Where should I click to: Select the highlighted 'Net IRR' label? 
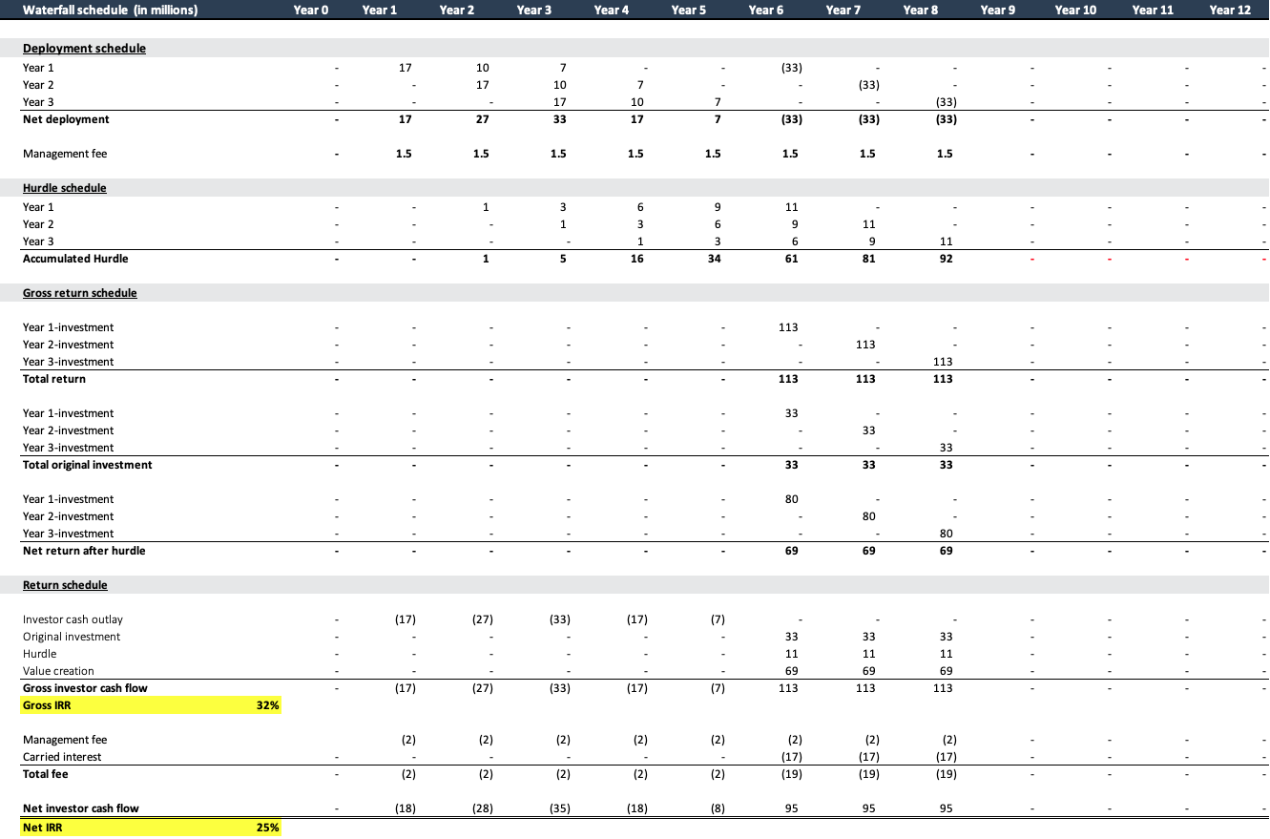[42, 828]
